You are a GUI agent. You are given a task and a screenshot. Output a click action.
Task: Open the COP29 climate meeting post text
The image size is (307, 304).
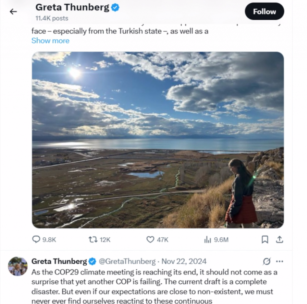pyautogui.click(x=154, y=282)
